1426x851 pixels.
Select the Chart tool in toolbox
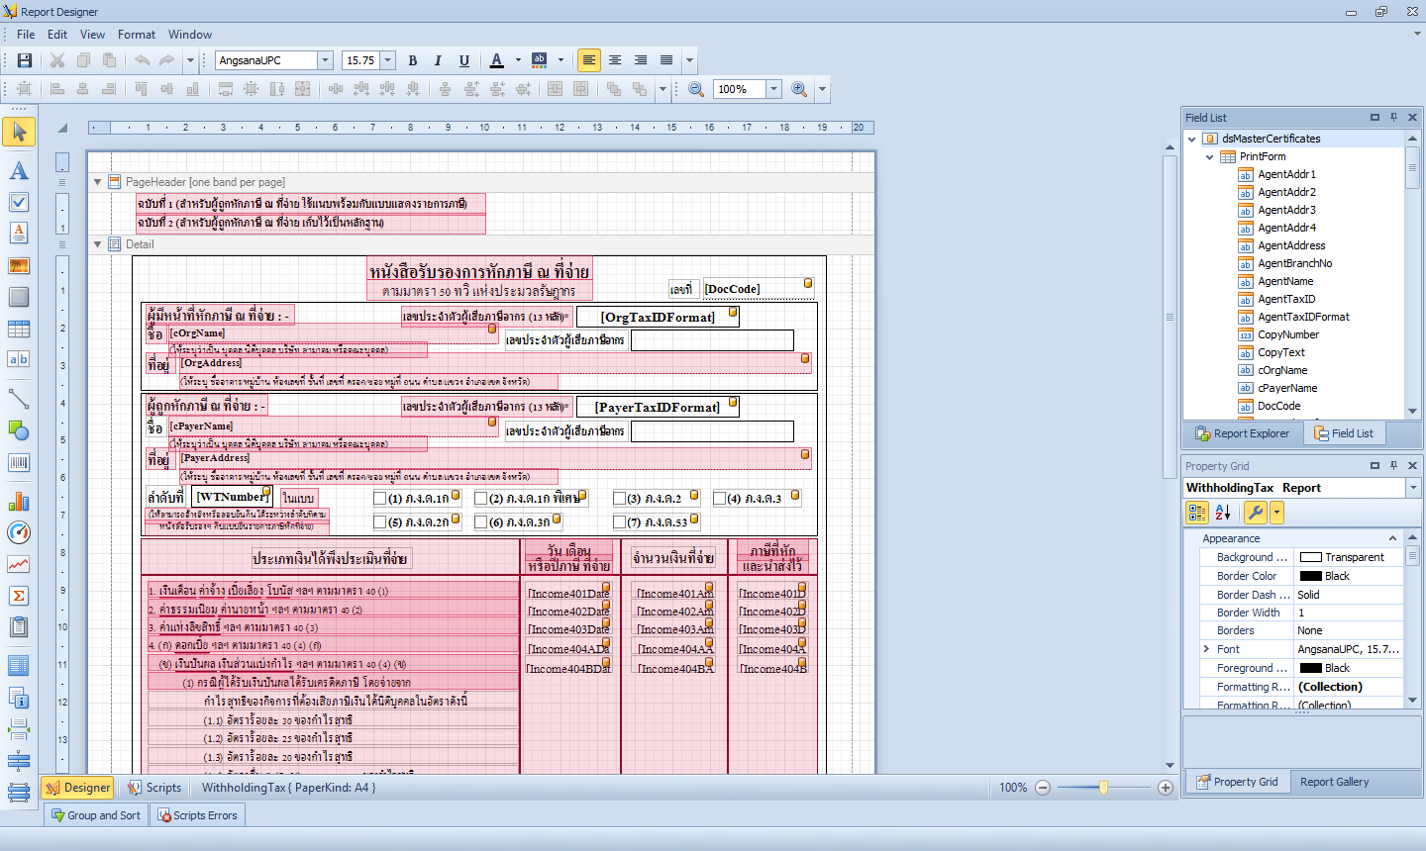[19, 502]
